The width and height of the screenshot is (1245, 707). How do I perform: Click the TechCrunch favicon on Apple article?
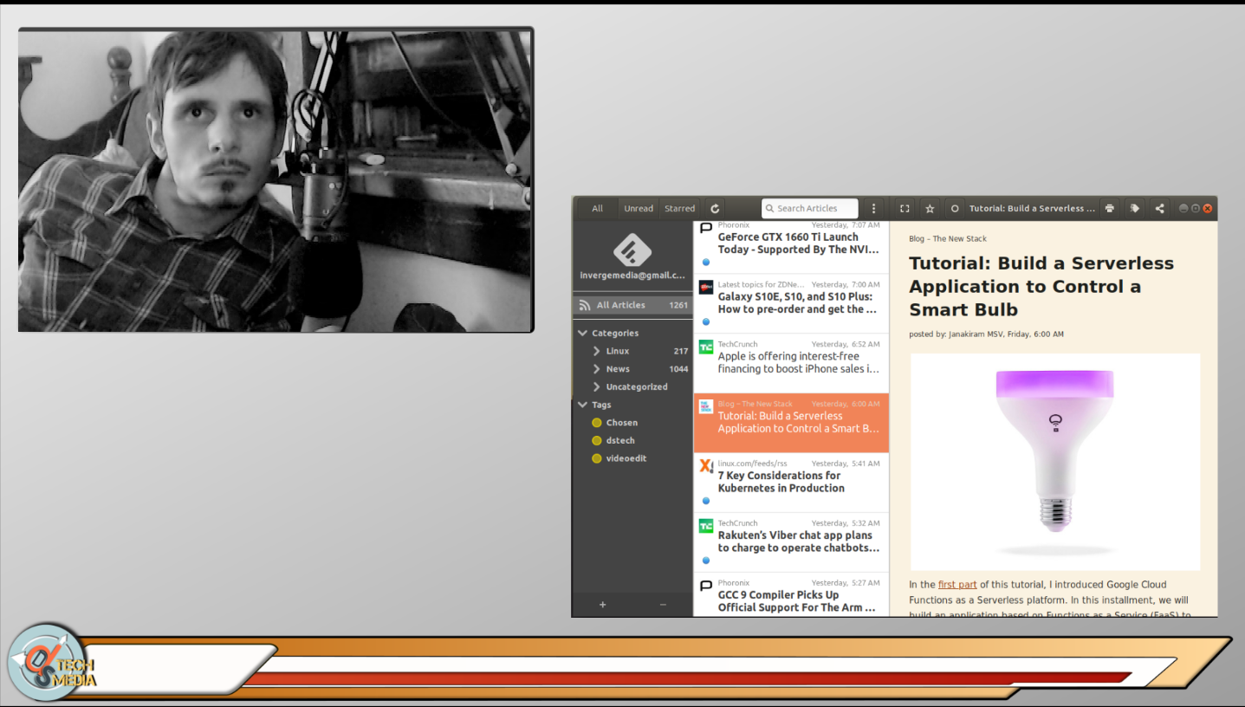(706, 347)
